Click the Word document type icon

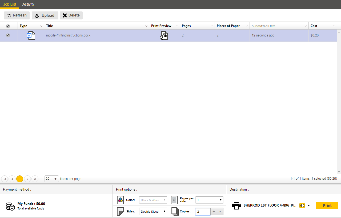tap(31, 35)
